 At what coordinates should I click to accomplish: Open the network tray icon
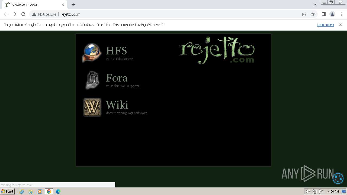[315, 191]
